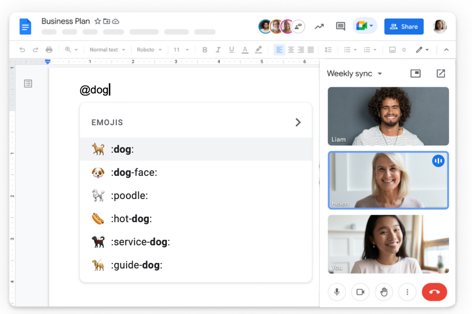Screen dimensions: 472x314
Task: Open the Normal text style dropdown
Action: point(107,50)
